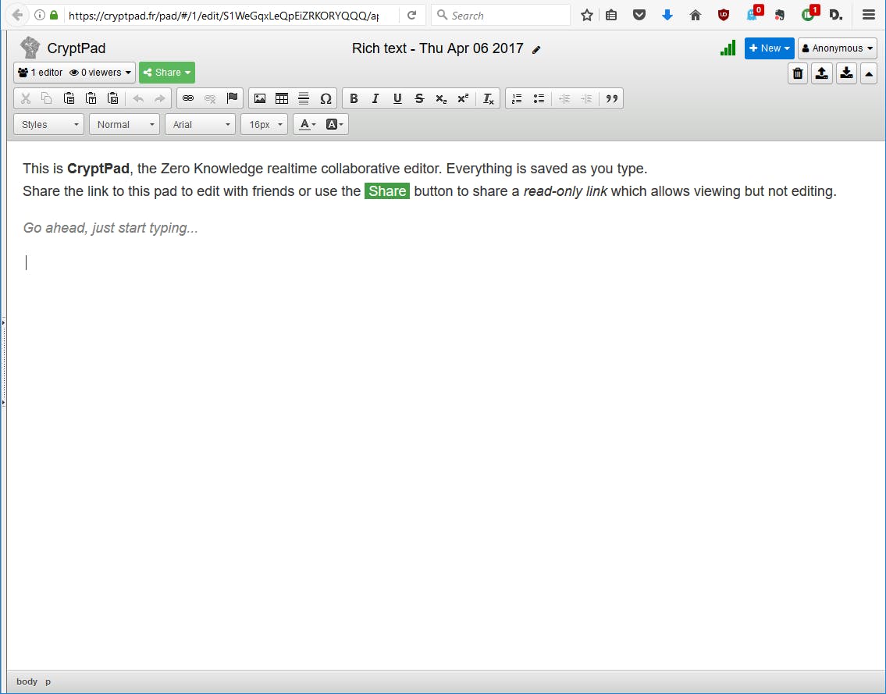
Task: Click the CryptPad logo
Action: coord(30,48)
